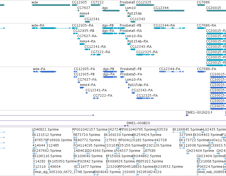Click the CG12344-RA transcript label
This screenshot has height=176, width=226.
pyautogui.click(x=164, y=25)
